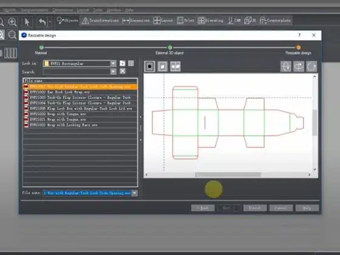Clear the search with the X icon

(x=123, y=72)
